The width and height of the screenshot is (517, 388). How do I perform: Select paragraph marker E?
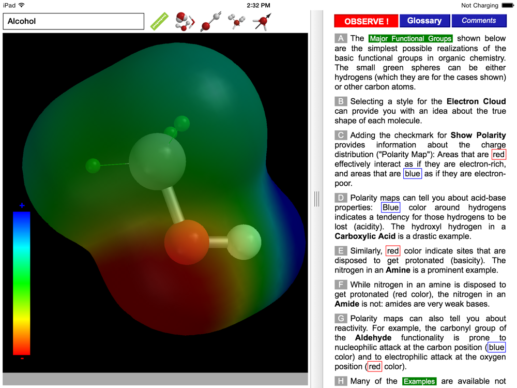341,251
